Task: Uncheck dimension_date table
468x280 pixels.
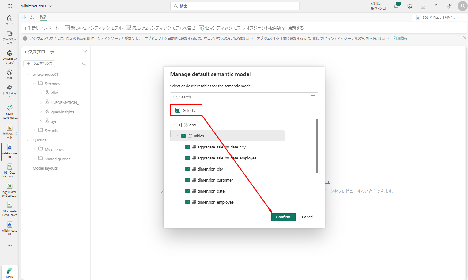Action: pos(187,191)
